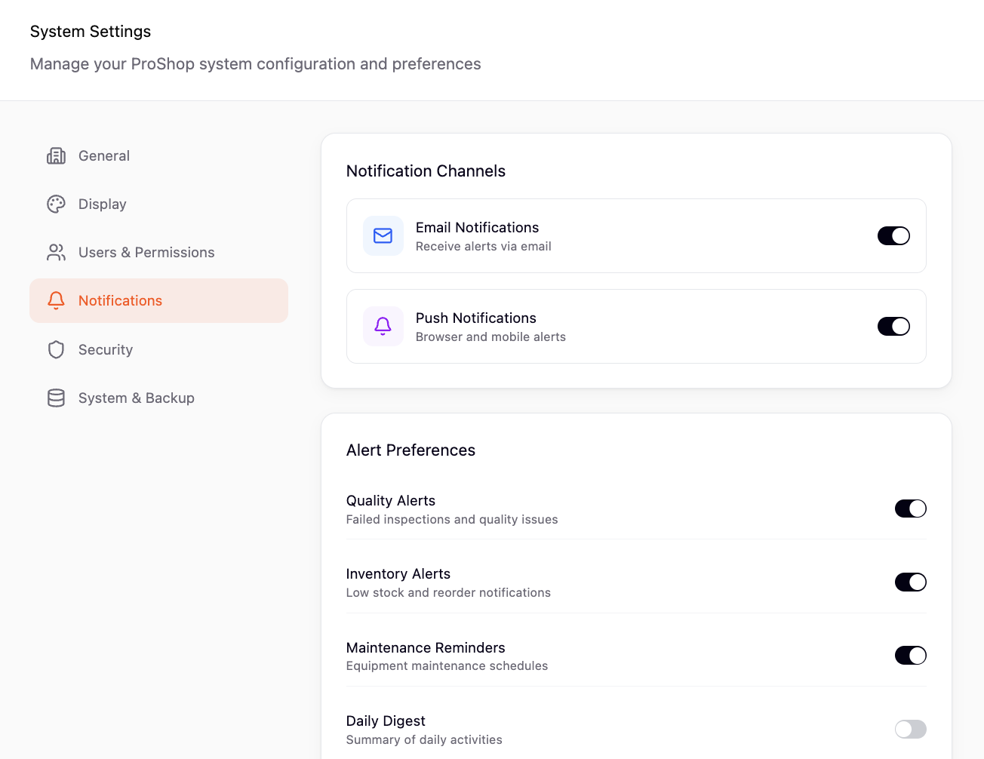Click the palette icon beside Display

(x=56, y=204)
